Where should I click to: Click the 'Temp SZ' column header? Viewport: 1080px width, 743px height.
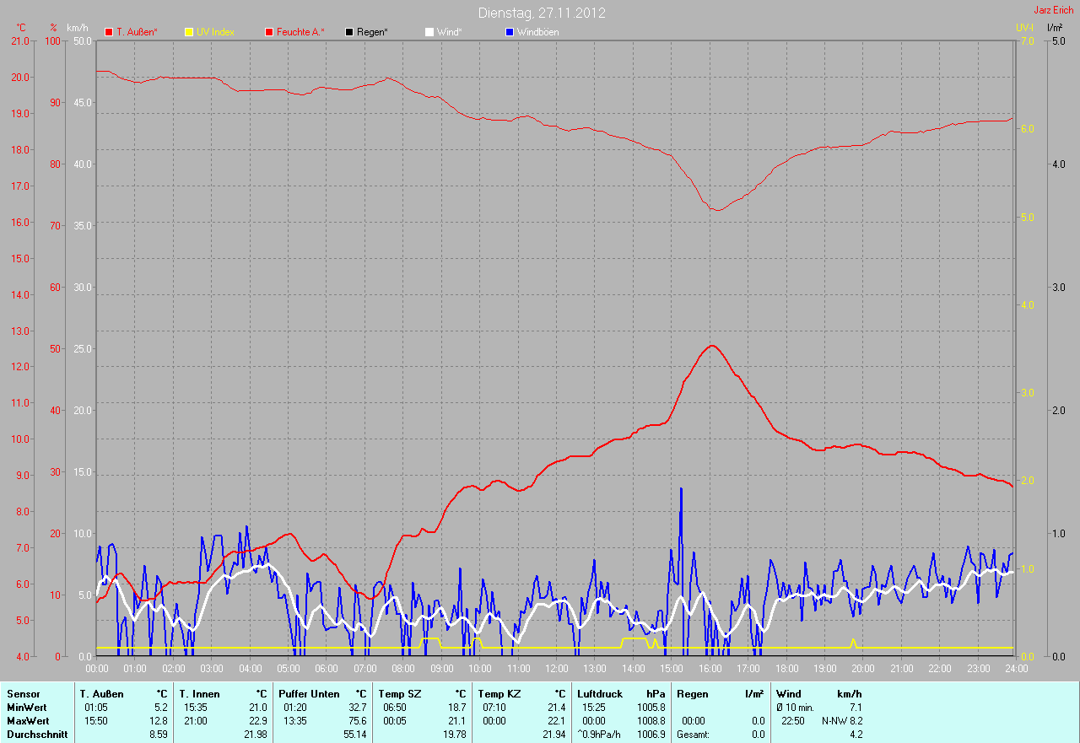tap(399, 693)
